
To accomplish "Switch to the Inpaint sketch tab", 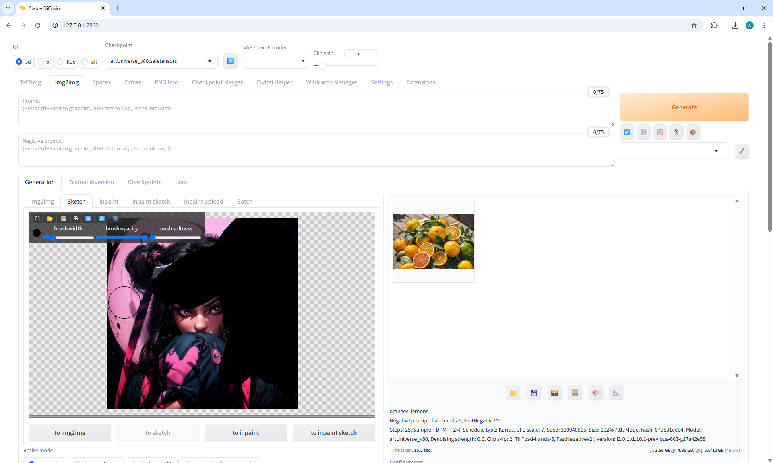I will tap(151, 202).
